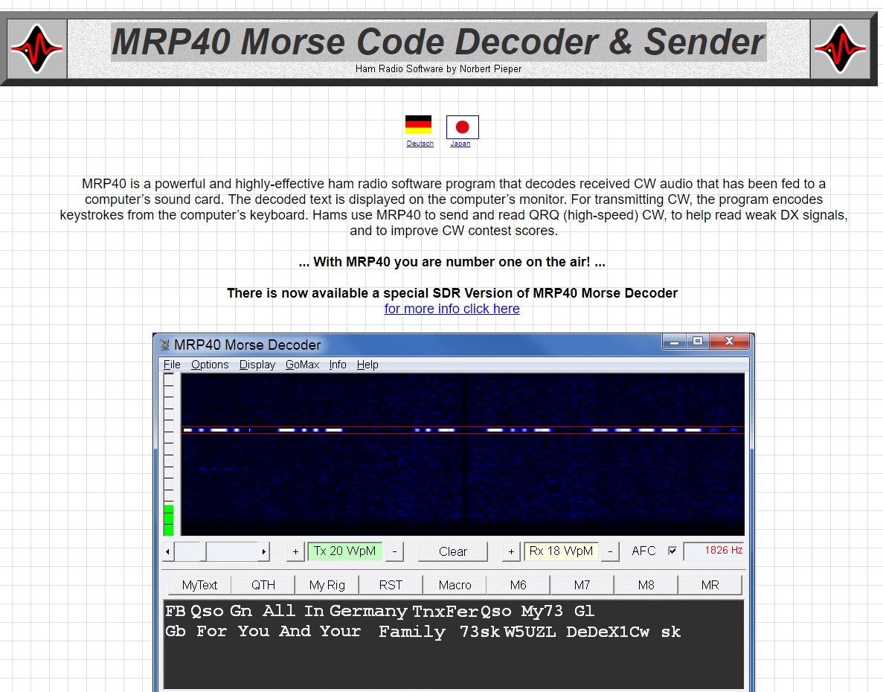
Task: Click the minus button right of Tx 20 WpM
Action: (x=394, y=551)
